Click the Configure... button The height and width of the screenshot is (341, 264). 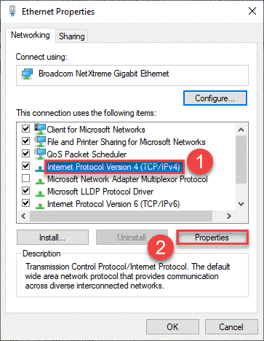pos(215,98)
